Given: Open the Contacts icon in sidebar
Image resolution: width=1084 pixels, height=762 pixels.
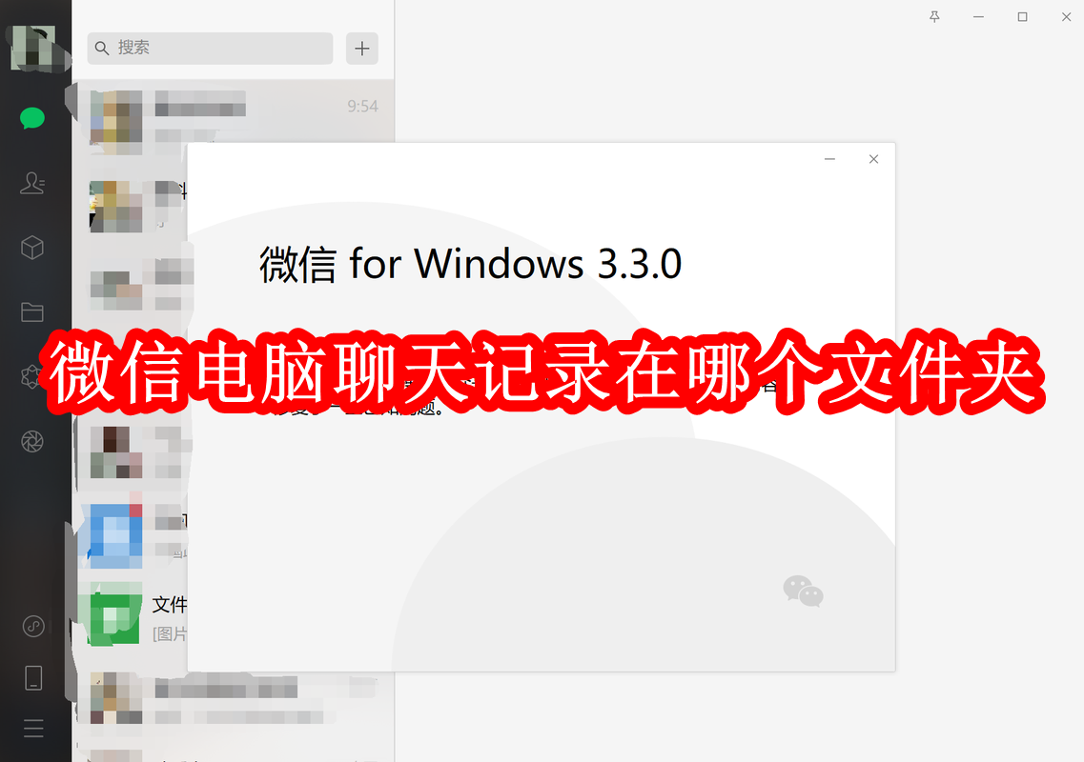Looking at the screenshot, I should pos(32,183).
